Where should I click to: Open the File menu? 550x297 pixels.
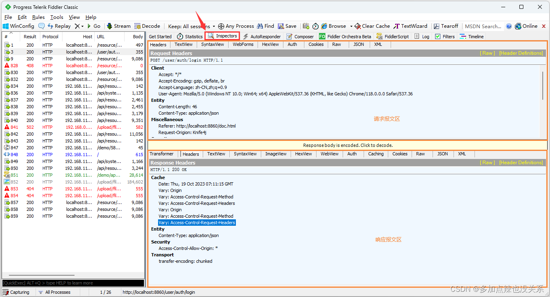click(8, 17)
